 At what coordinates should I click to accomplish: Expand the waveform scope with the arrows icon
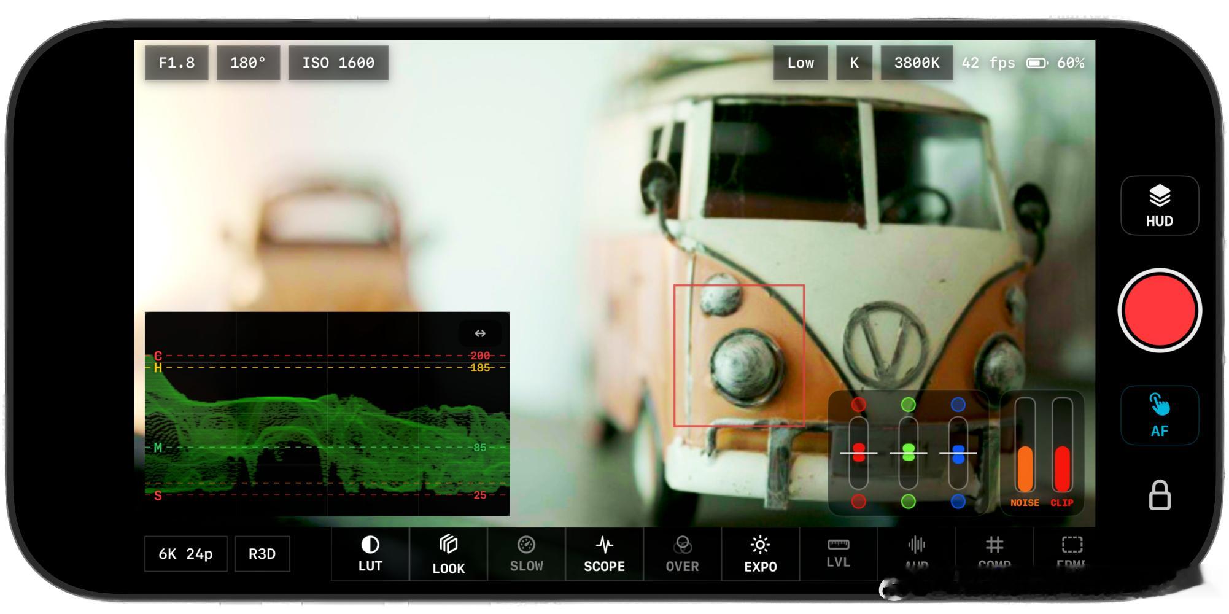coord(480,333)
